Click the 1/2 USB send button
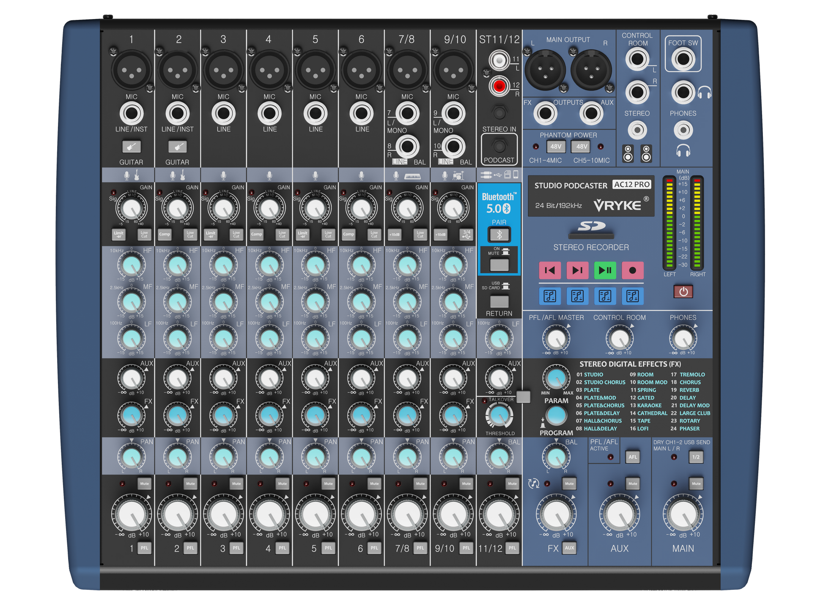 click(696, 457)
